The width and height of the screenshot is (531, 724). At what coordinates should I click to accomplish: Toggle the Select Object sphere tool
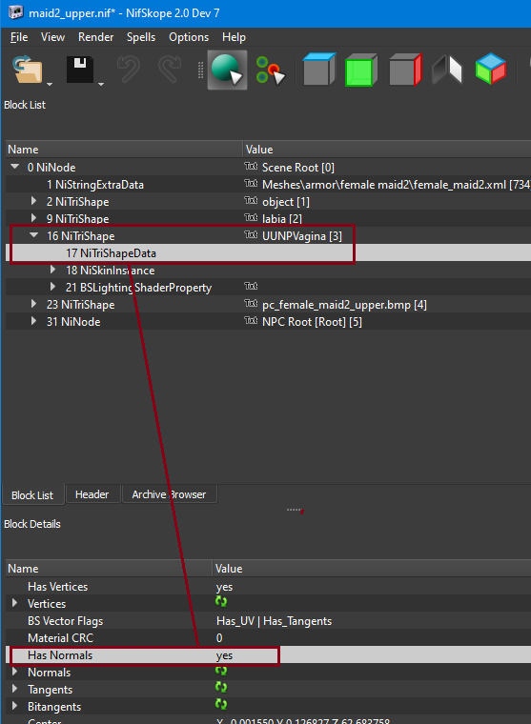pos(227,70)
